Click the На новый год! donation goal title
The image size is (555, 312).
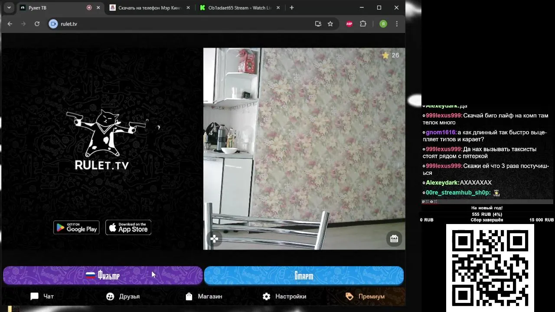click(487, 208)
